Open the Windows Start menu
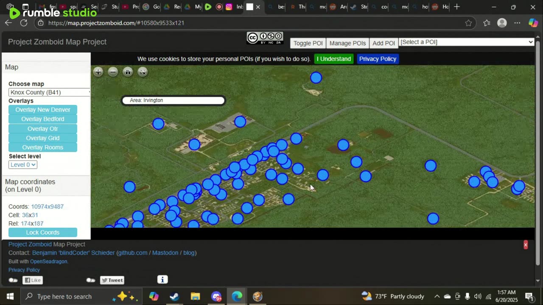Viewport: 543px width, 305px height. coord(10,297)
